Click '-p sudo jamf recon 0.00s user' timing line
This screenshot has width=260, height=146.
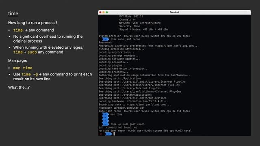(145, 131)
